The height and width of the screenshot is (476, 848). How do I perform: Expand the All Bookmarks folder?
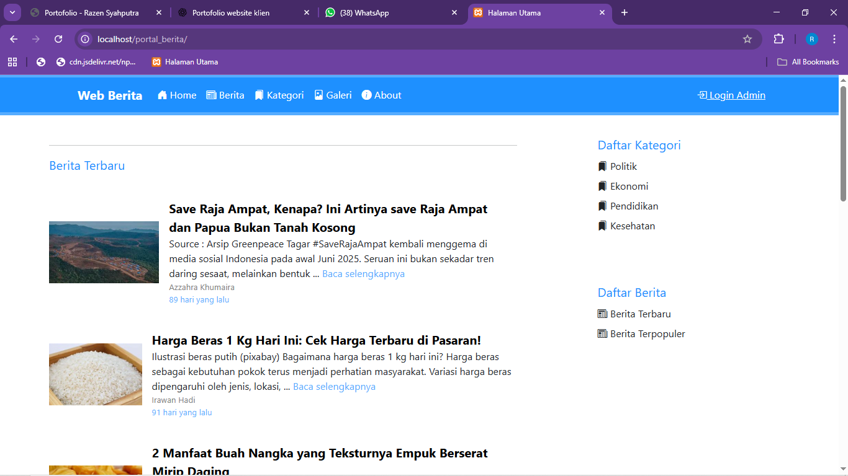coord(807,61)
